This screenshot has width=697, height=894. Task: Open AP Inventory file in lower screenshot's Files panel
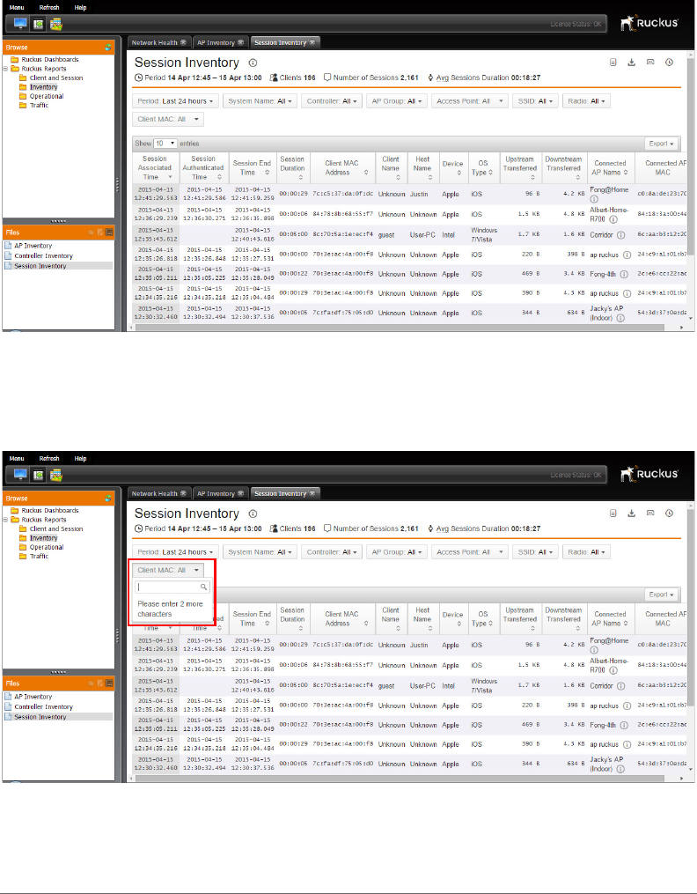click(x=33, y=697)
